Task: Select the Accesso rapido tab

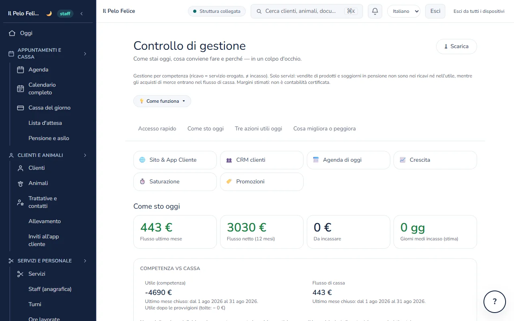Action: 157,129
